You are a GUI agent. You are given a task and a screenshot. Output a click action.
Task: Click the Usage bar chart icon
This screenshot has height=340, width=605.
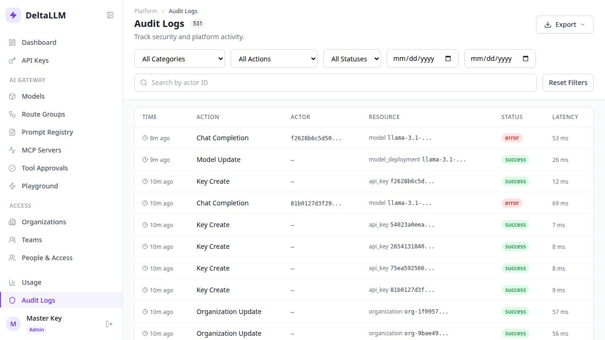12,282
